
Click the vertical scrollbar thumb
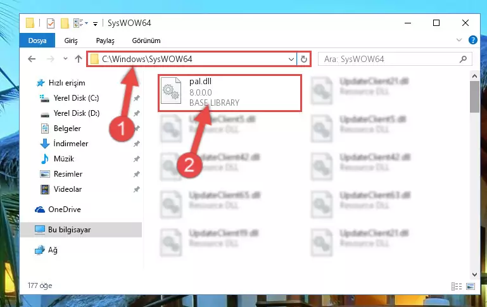tap(474, 97)
